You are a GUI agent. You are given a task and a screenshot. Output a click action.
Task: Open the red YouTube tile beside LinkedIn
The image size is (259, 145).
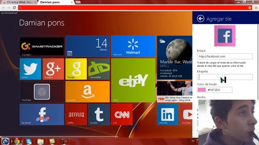point(186,114)
